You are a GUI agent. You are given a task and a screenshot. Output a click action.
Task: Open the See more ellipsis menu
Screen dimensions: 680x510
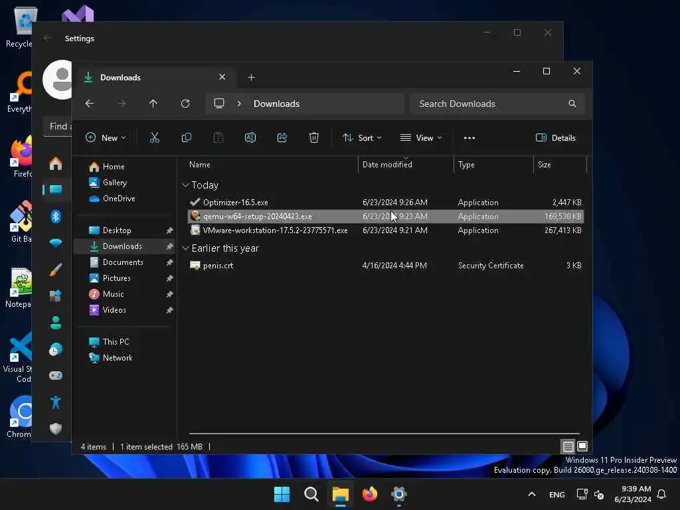[469, 138]
